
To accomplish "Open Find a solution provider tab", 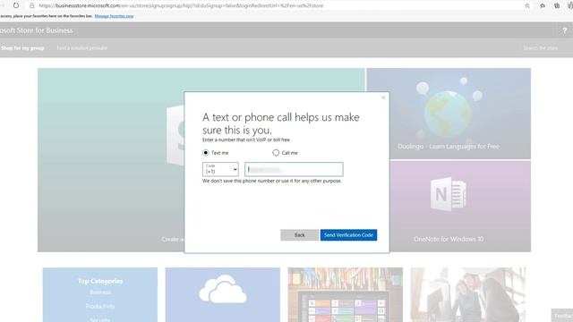I will point(81,47).
